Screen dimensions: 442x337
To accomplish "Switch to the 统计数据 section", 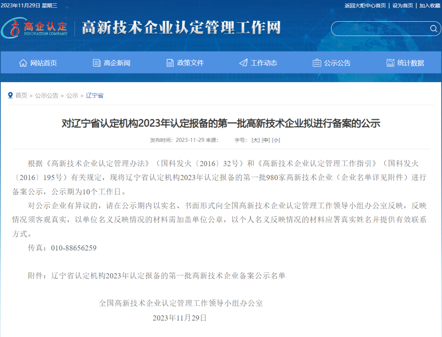I will pos(405,63).
